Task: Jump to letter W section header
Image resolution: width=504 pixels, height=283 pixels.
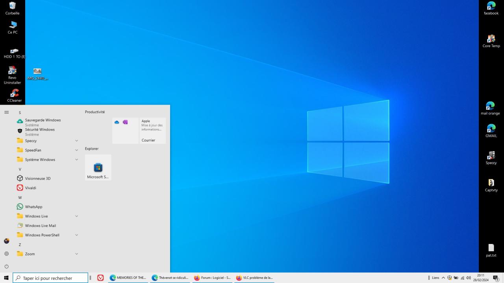Action: (20, 198)
